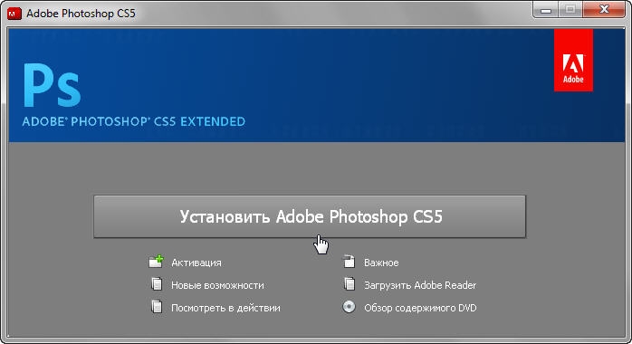This screenshot has width=632, height=344.
Task: Click the Новые возможности document icon
Action: coord(157,284)
